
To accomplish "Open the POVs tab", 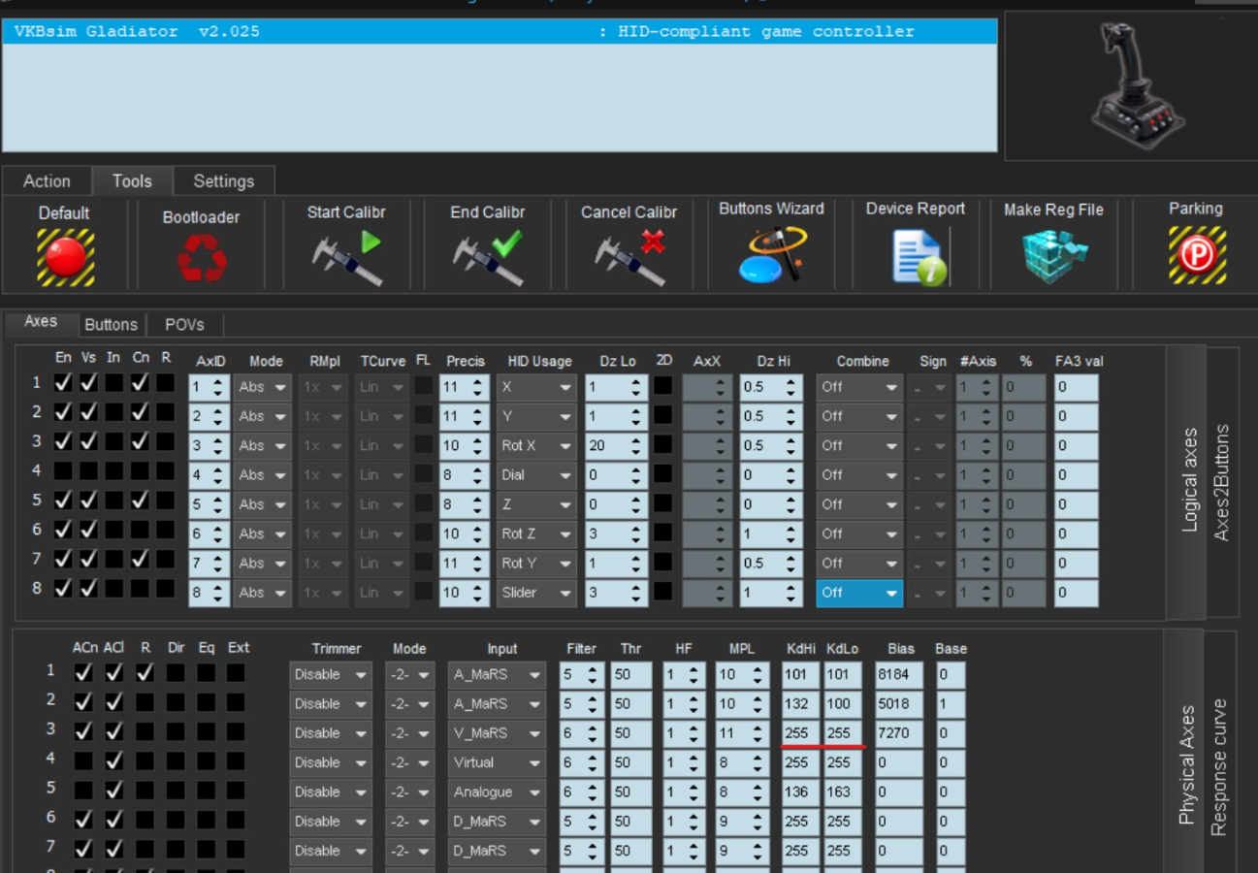I will tap(184, 325).
